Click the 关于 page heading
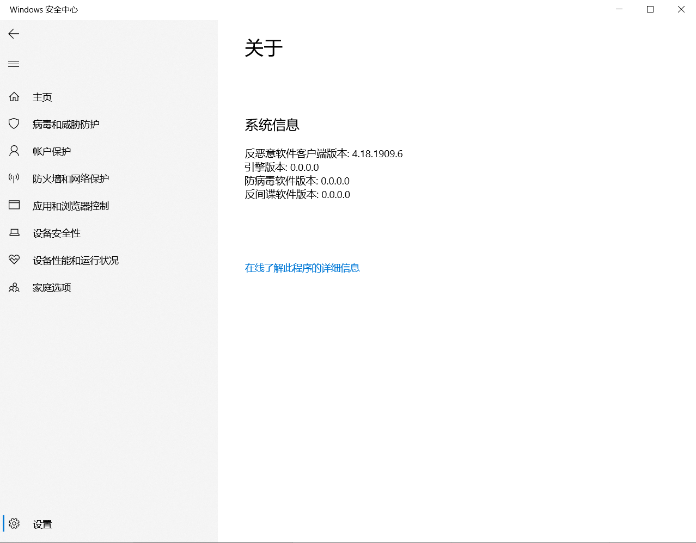 click(264, 48)
